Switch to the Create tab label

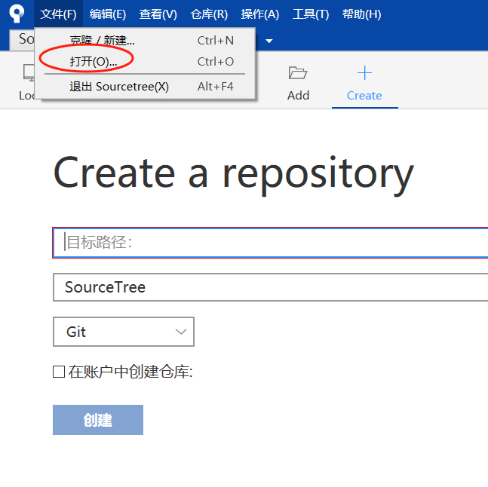[364, 96]
